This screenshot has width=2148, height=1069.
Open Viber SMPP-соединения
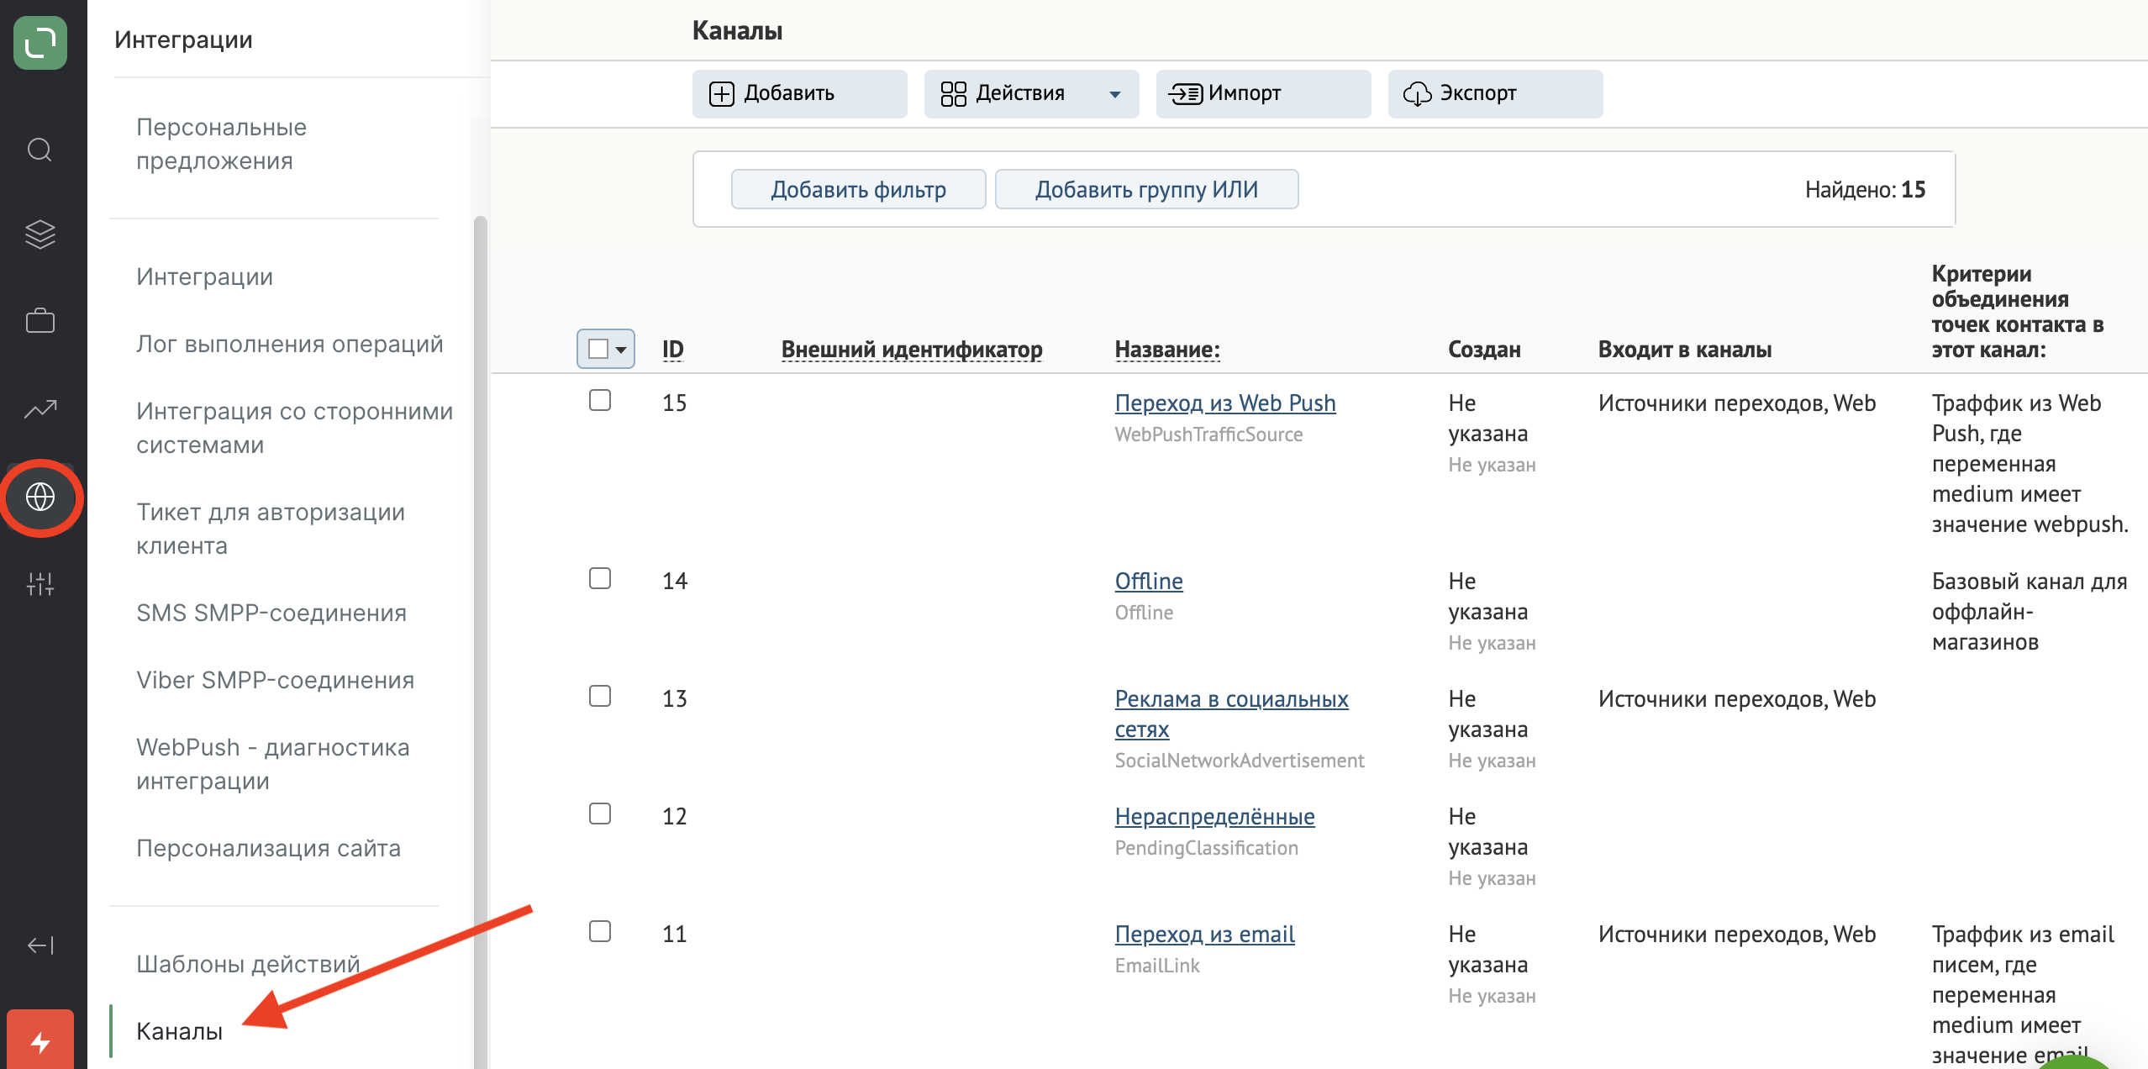coord(275,680)
